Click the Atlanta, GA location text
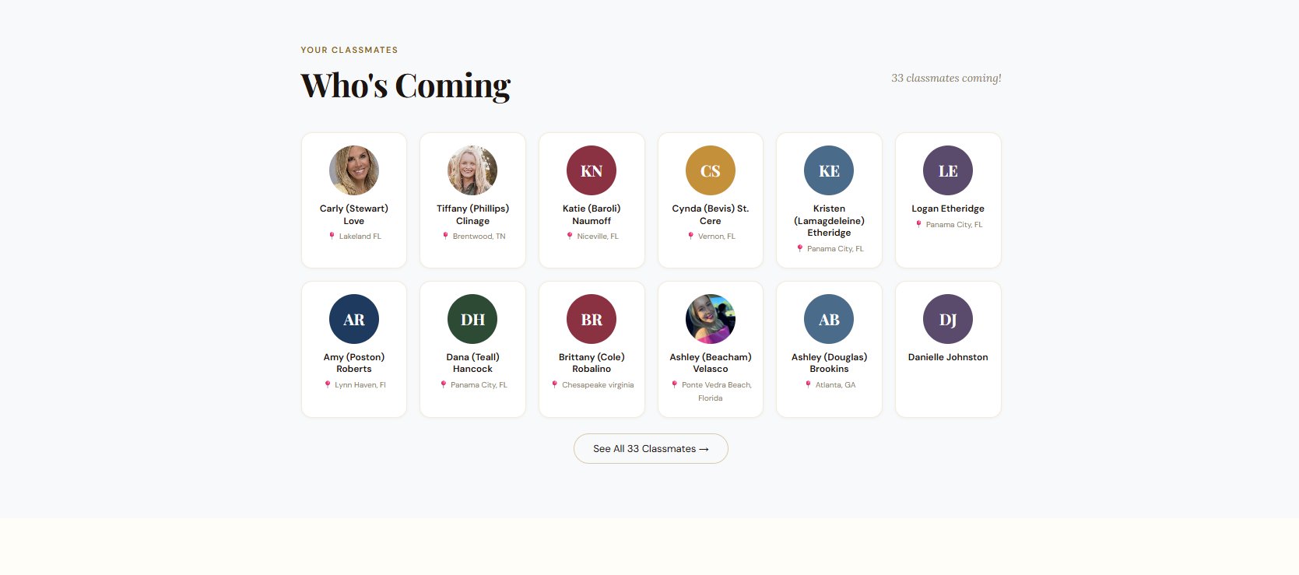Screen dimensions: 1299x575 pos(835,385)
